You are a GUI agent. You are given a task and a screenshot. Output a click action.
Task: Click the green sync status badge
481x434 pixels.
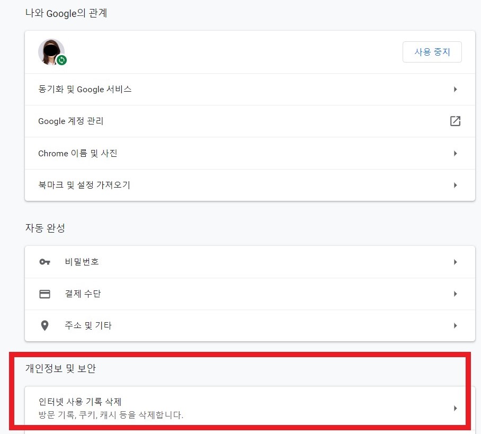(61, 60)
